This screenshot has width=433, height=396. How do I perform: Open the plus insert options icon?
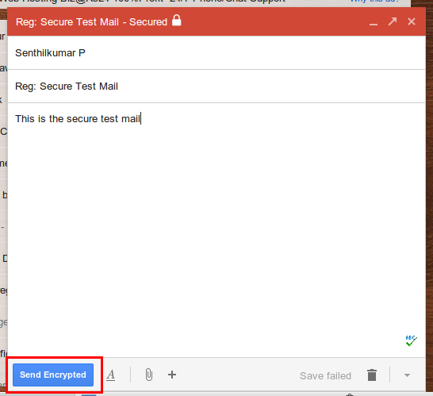tap(172, 375)
